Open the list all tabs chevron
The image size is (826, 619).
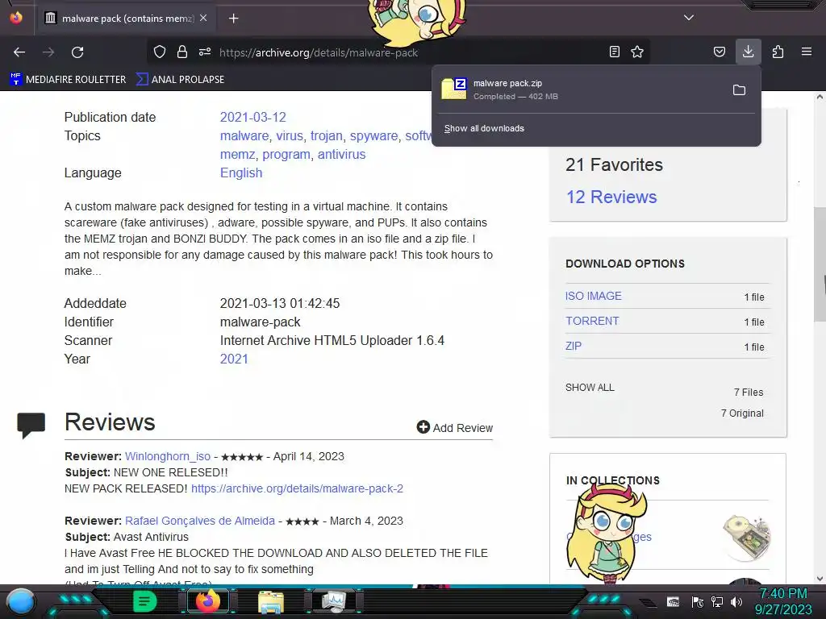pyautogui.click(x=689, y=18)
